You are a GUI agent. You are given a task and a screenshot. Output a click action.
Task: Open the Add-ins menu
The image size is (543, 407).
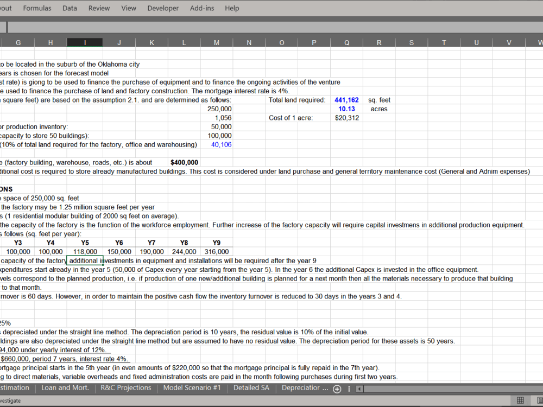[201, 8]
